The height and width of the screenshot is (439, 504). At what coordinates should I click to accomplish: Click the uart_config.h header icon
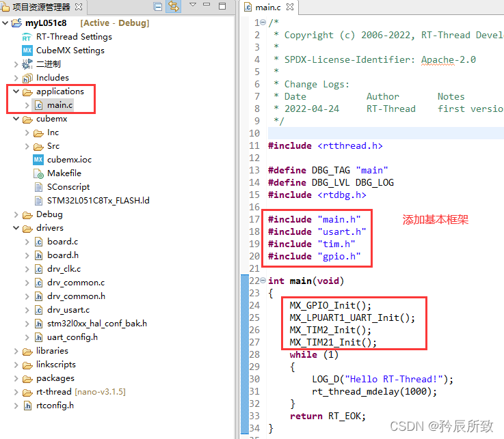tap(38, 337)
